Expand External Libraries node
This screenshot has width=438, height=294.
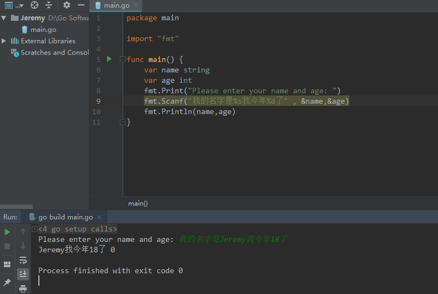coord(4,41)
